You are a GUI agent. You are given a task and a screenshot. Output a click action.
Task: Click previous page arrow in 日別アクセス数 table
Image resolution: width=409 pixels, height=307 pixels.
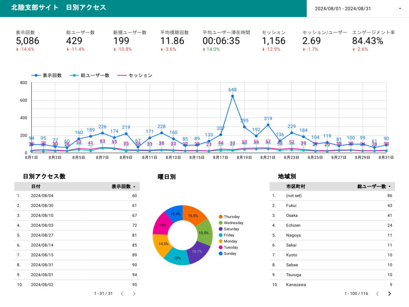(122, 294)
